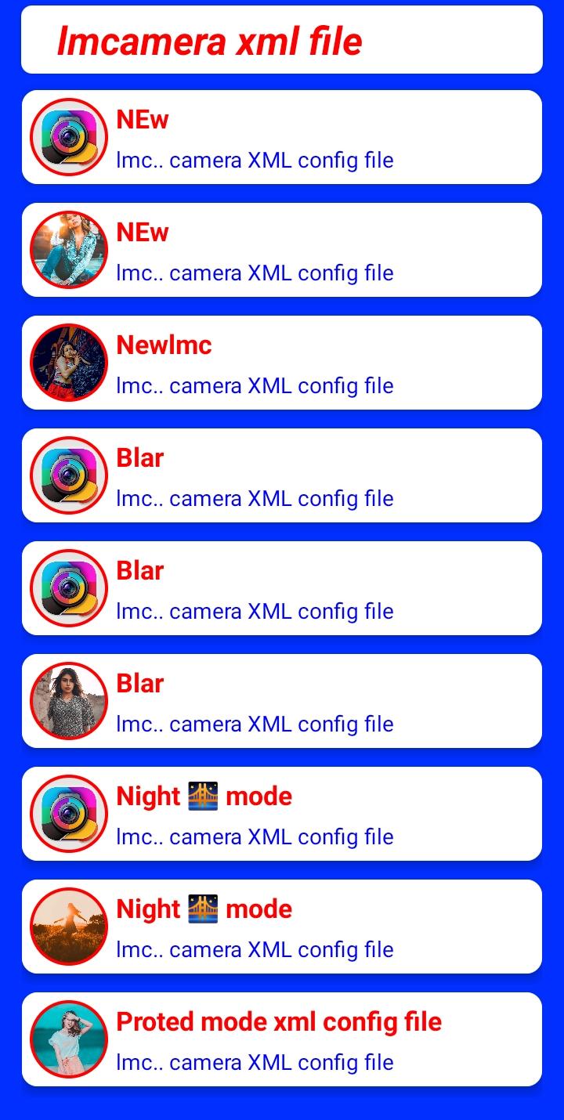Open the denim jacket girl thumbnail
564x1120 pixels.
69,250
